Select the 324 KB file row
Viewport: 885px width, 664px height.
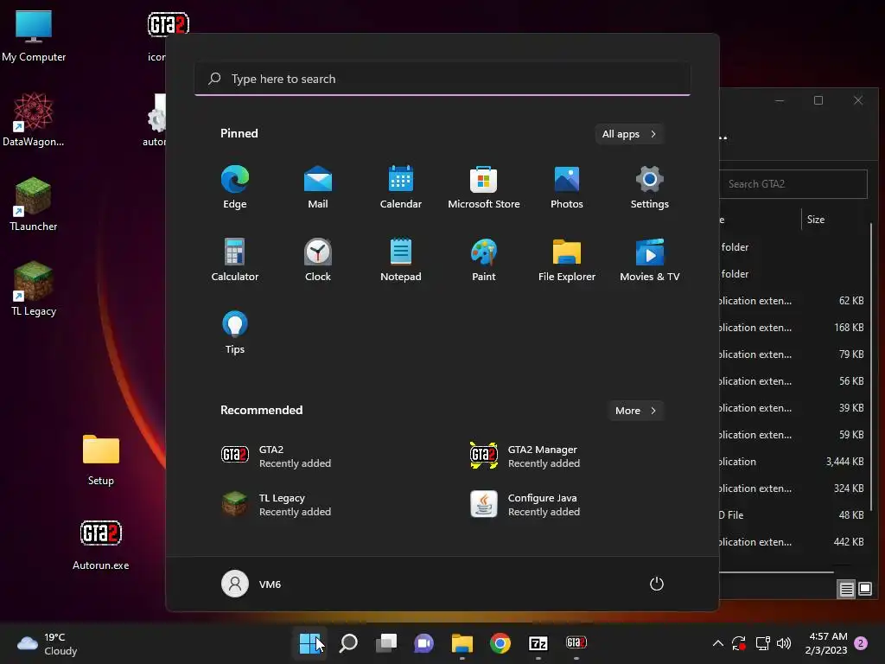(793, 488)
